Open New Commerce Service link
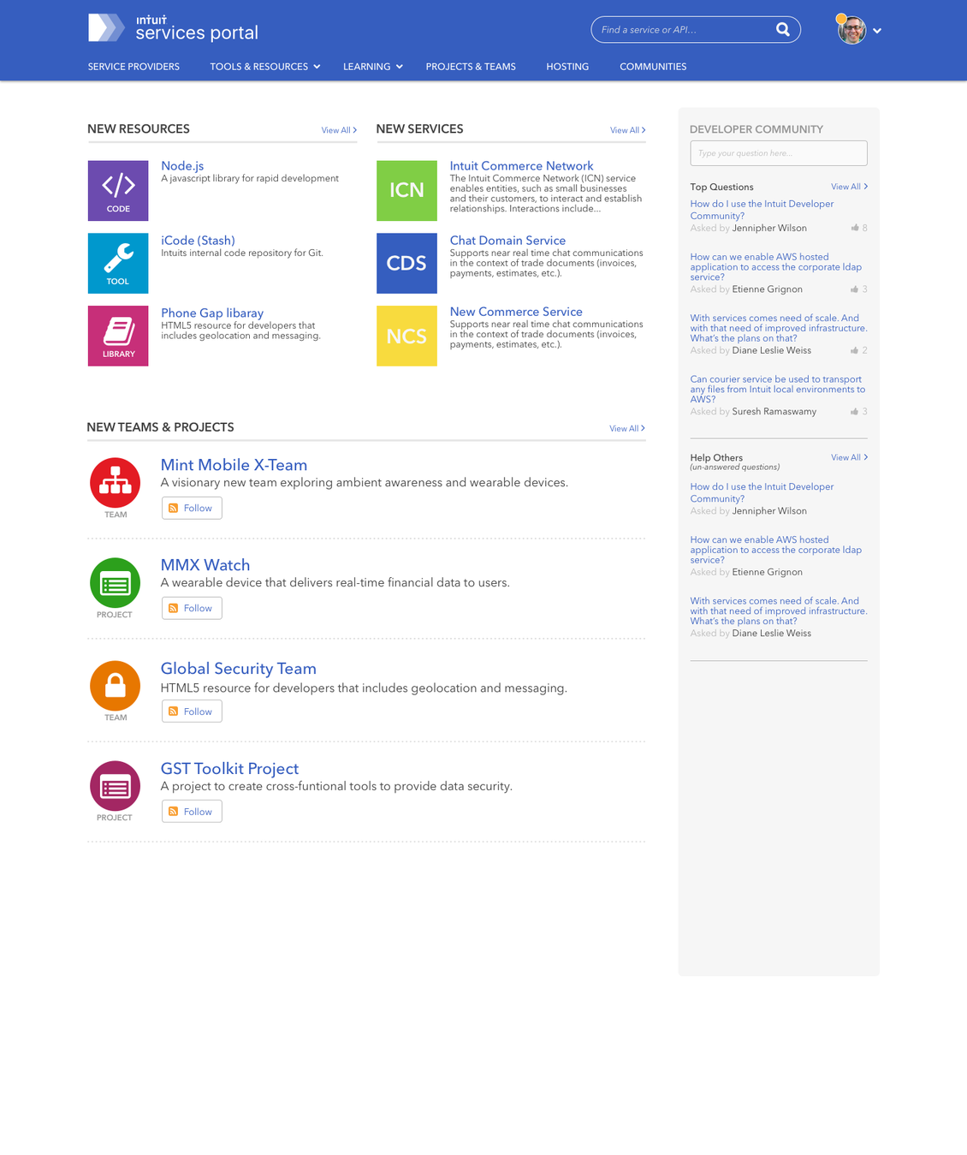 tap(516, 312)
